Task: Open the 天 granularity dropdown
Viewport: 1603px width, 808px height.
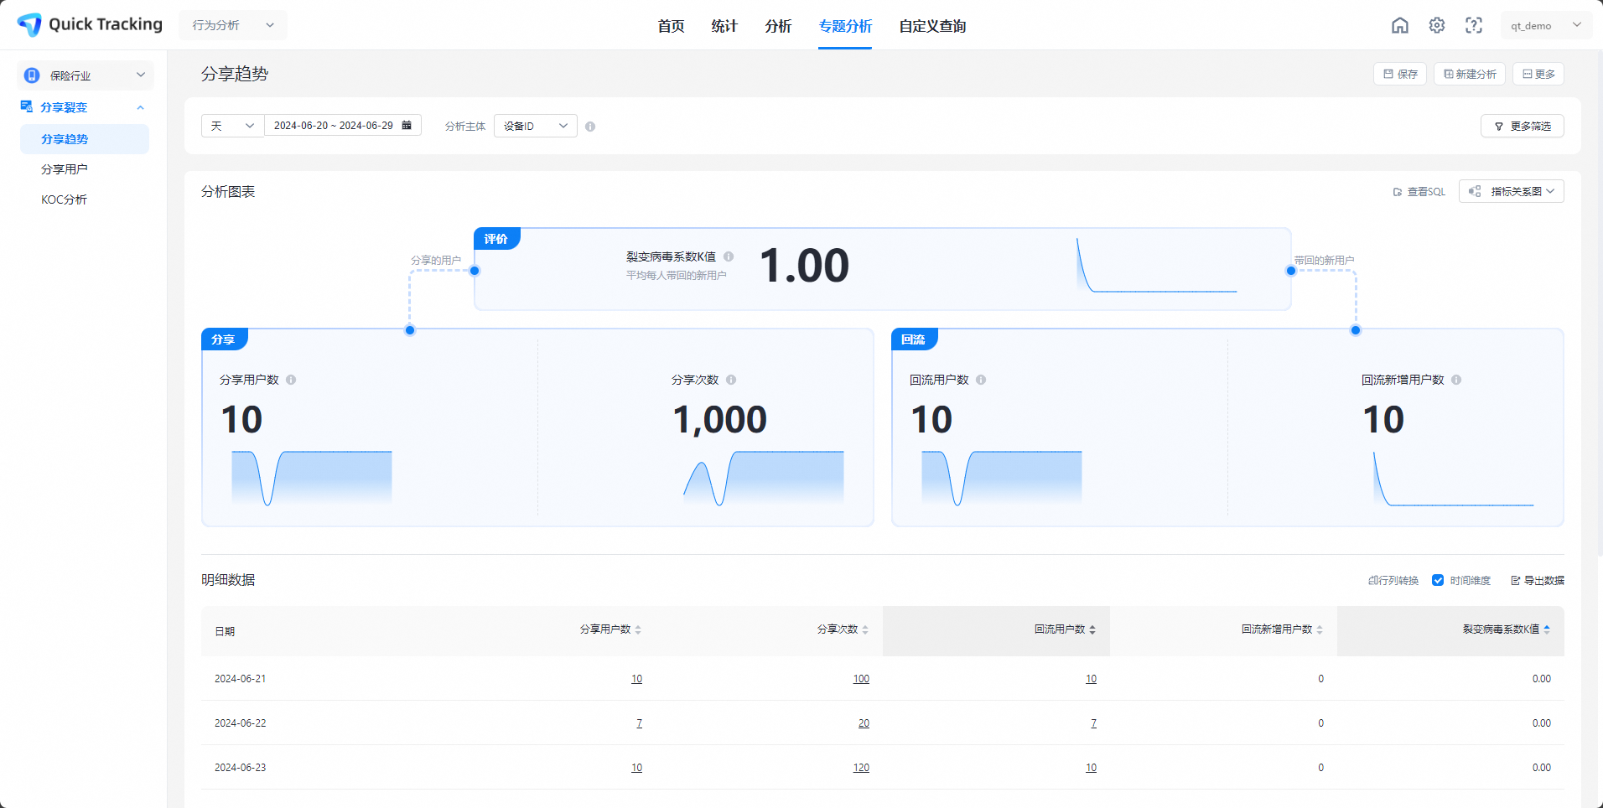Action: coord(233,126)
